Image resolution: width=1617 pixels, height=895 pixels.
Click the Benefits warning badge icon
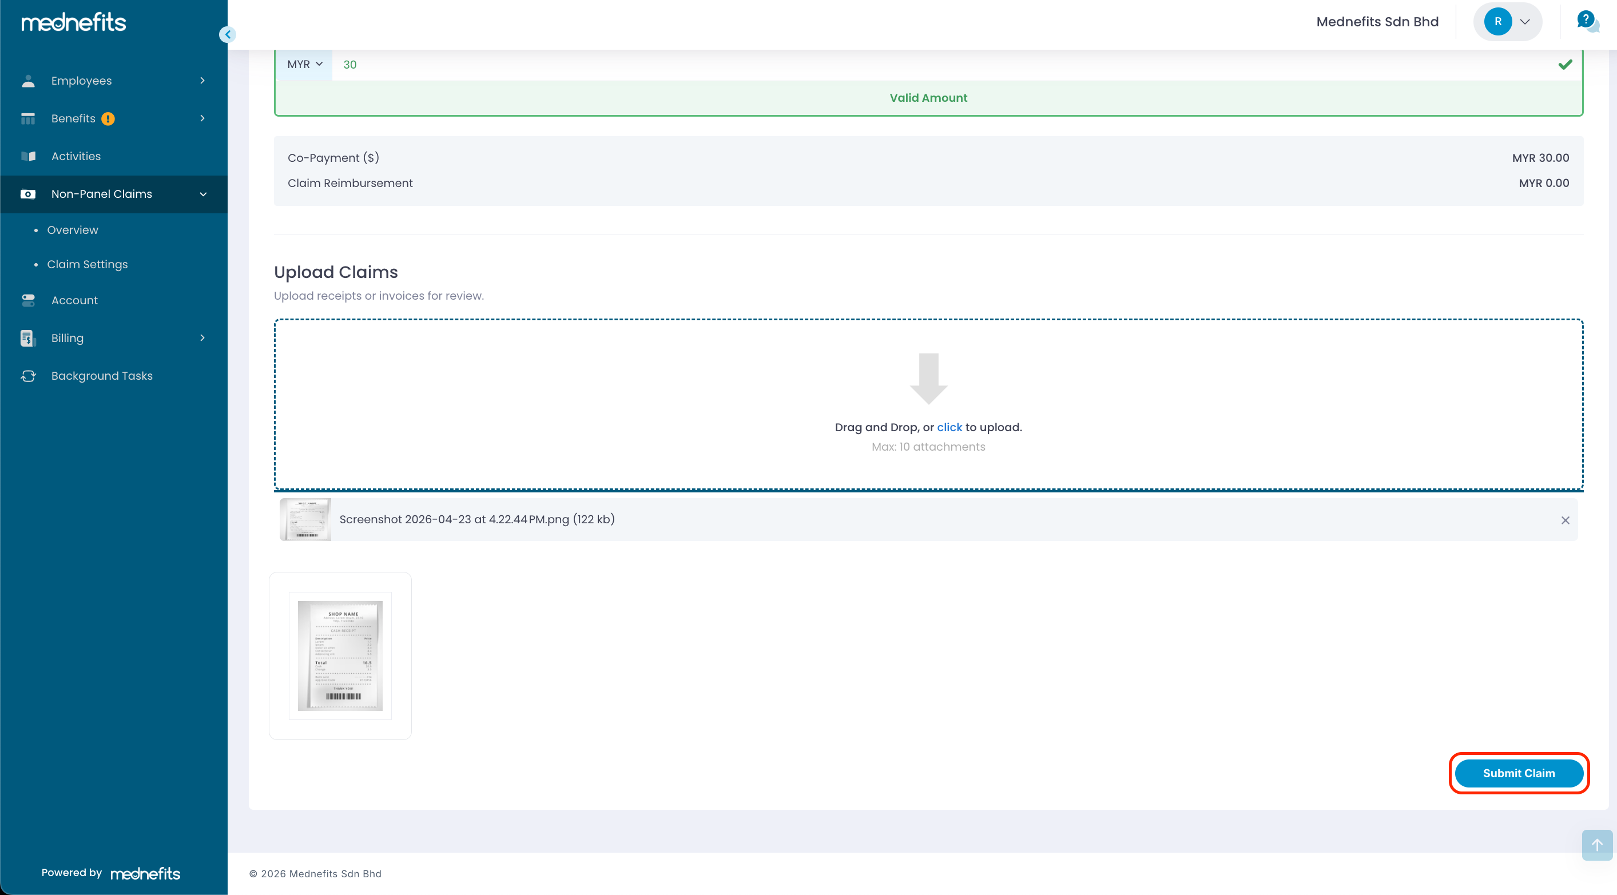(x=108, y=118)
